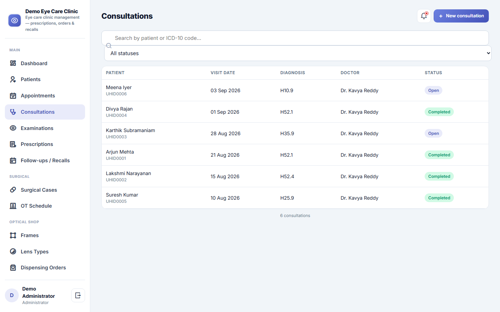Click the Frames icon in sidebar

tap(13, 235)
